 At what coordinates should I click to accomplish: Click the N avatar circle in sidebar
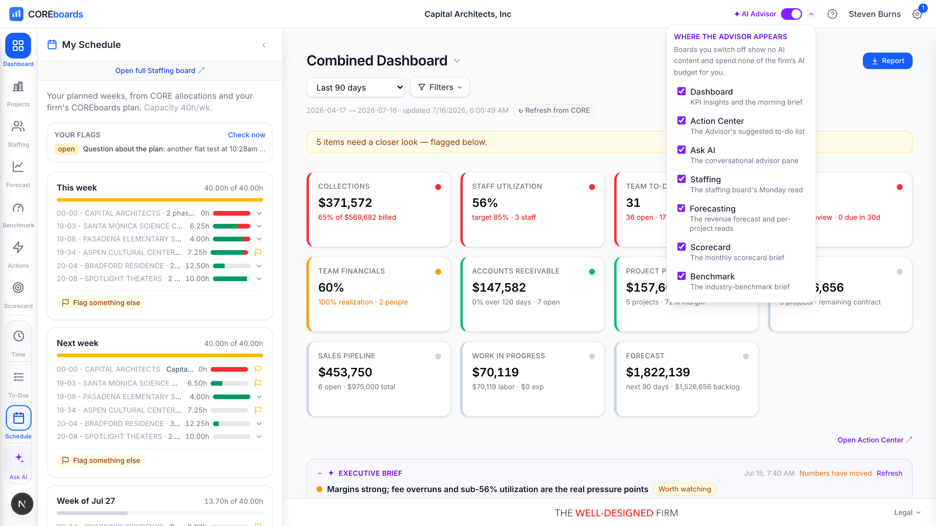point(22,504)
